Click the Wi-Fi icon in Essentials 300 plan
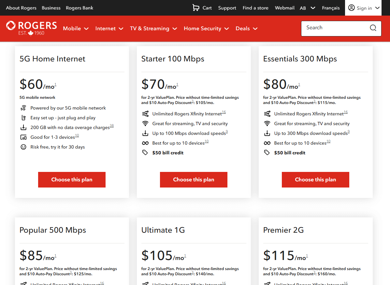The image size is (390, 285). (x=267, y=123)
